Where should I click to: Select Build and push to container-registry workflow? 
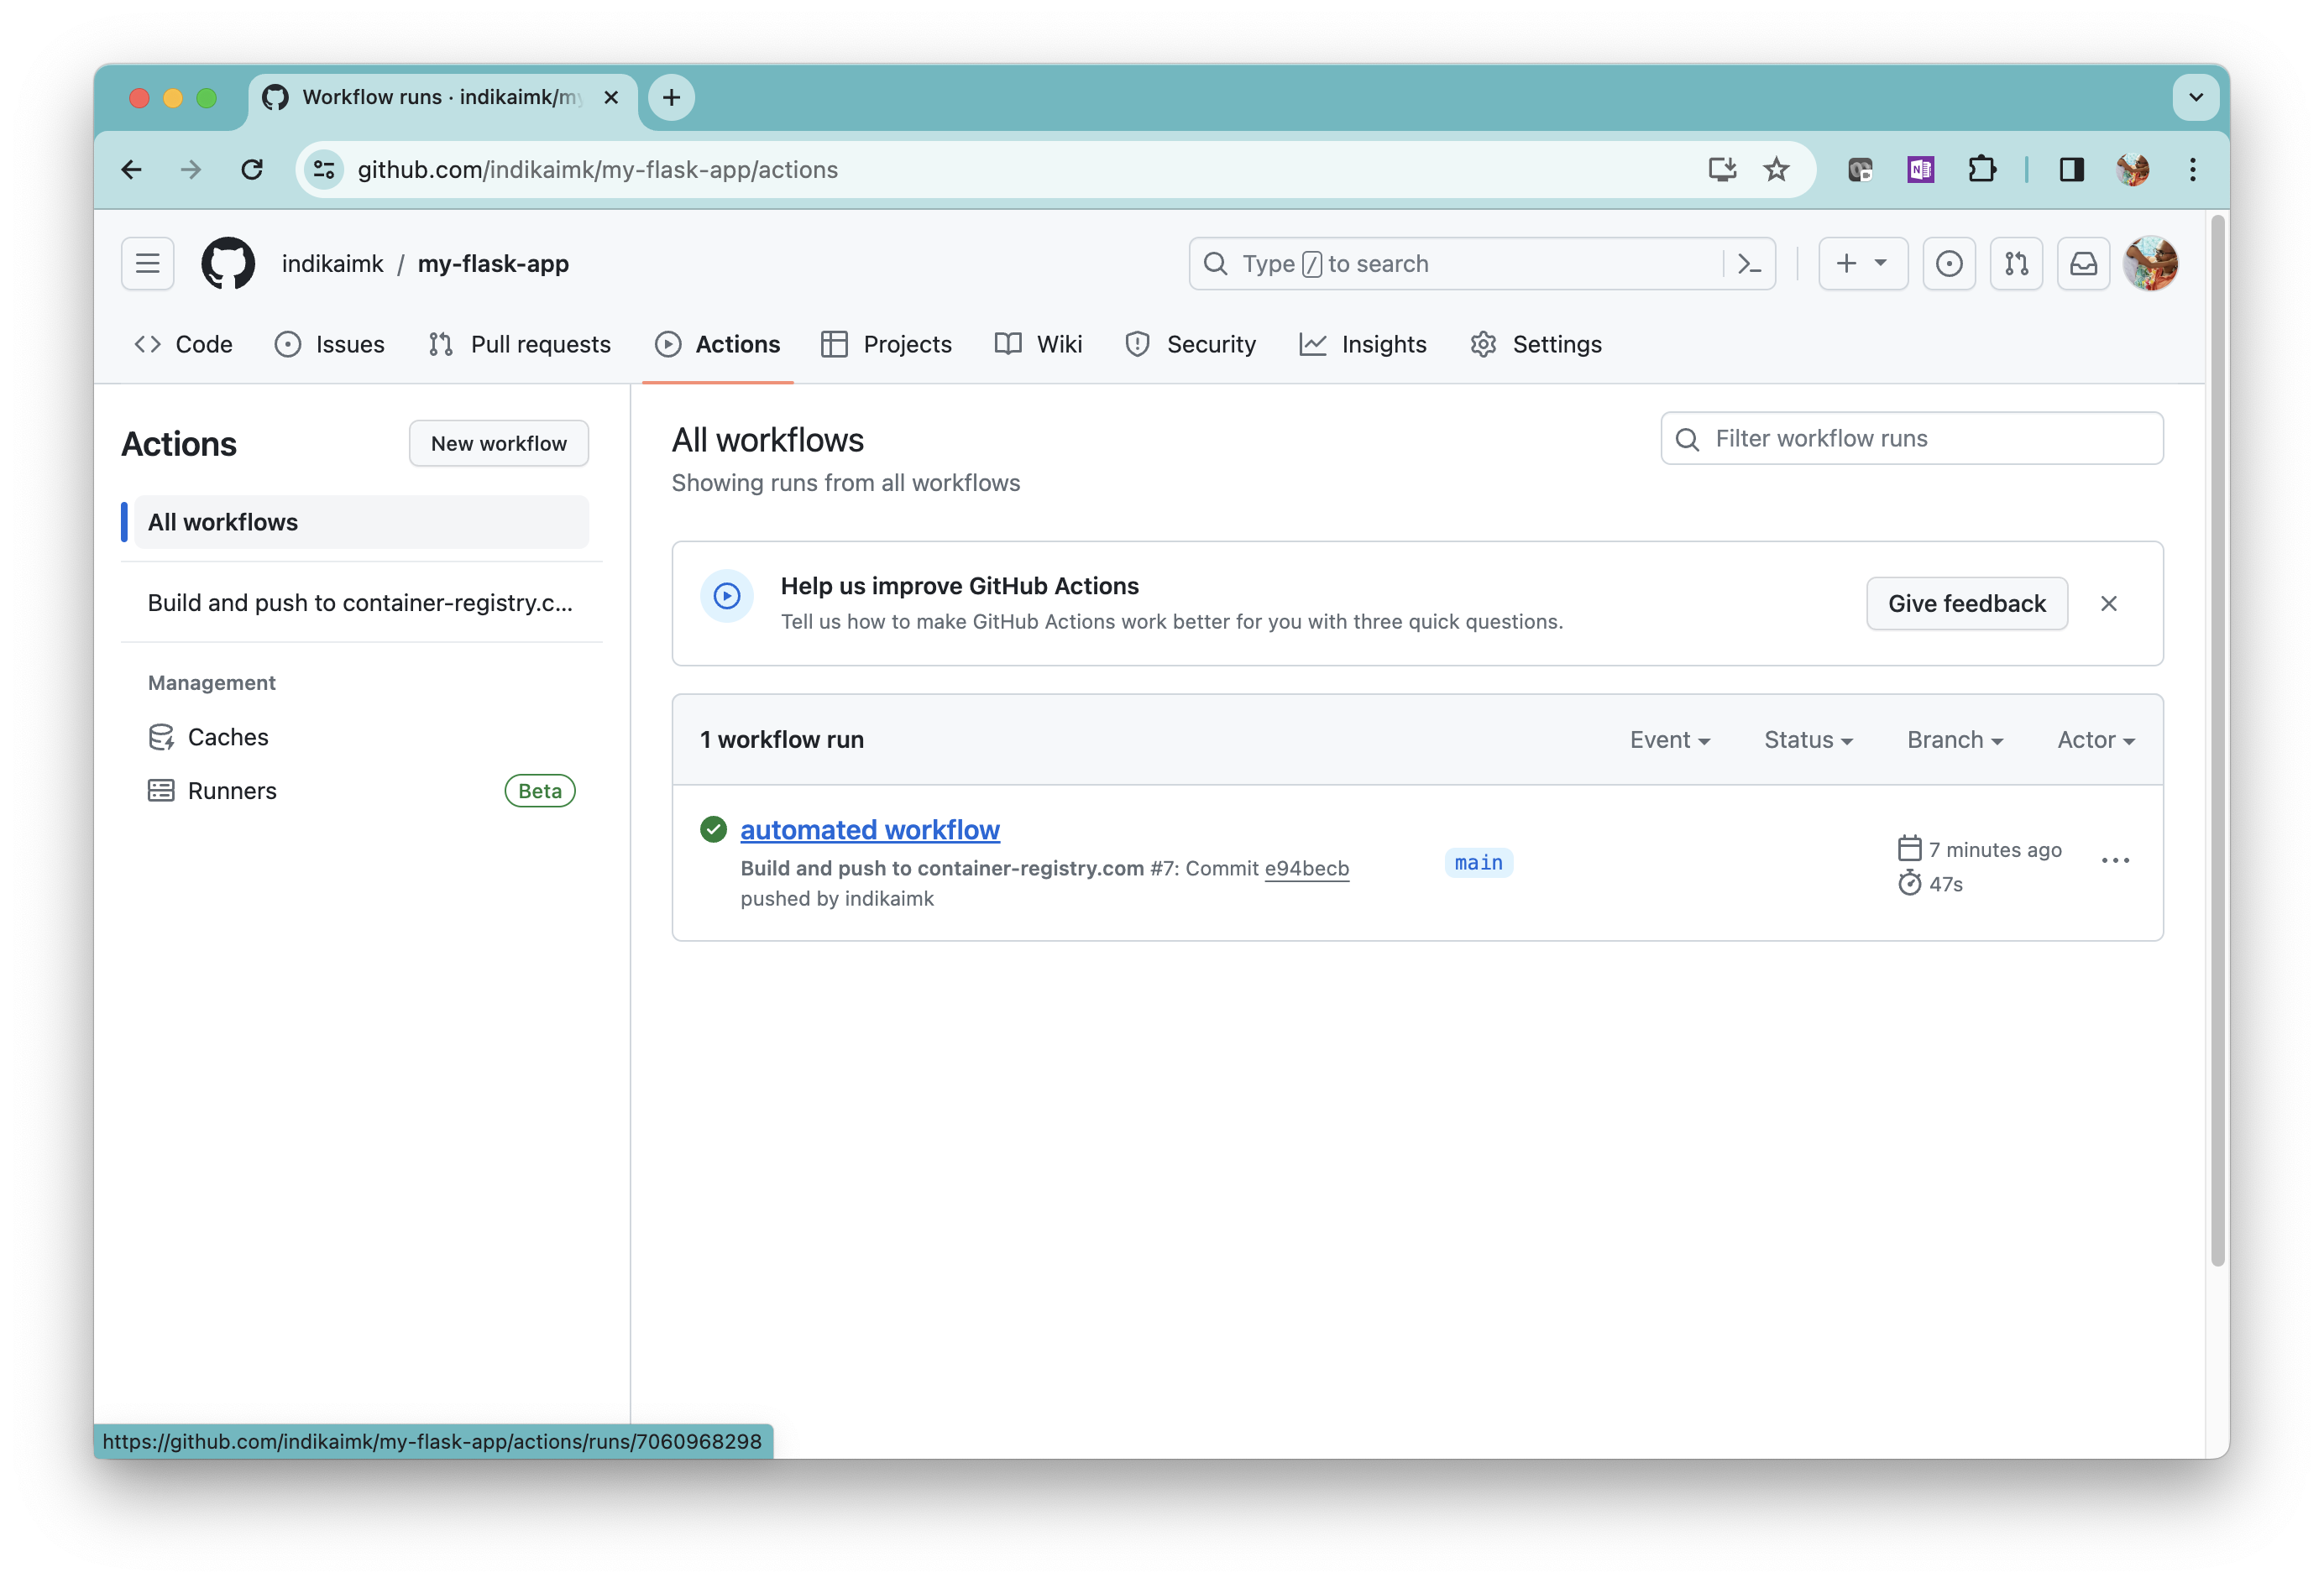361,603
